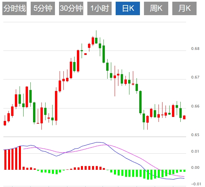Image resolution: width=205 pixels, height=187 pixels.
Task: Select the active 日K tab
Action: [128, 8]
